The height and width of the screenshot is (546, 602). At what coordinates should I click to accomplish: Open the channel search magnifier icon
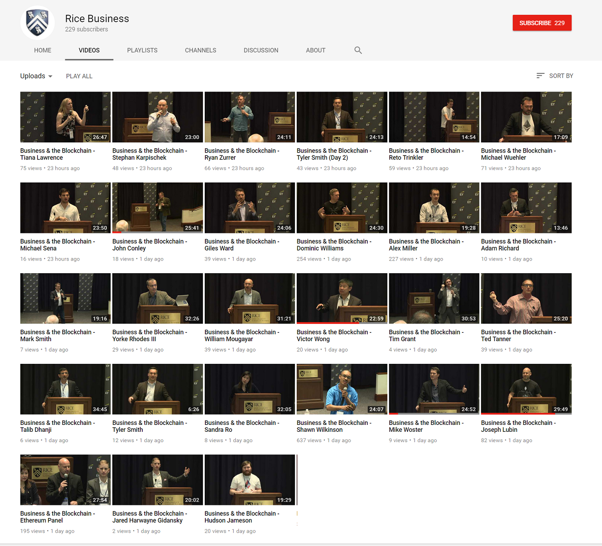pos(358,50)
